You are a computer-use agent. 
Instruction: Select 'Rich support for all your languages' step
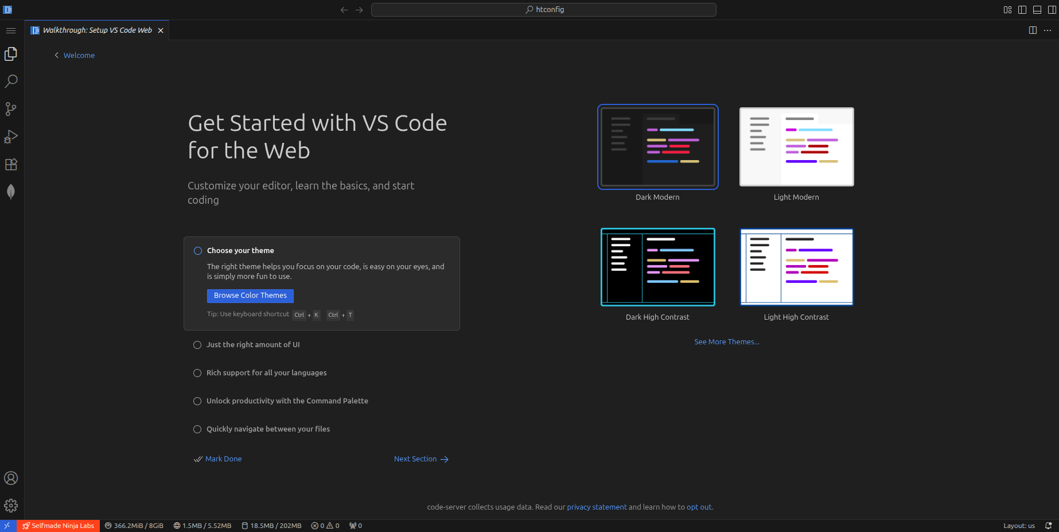point(266,373)
